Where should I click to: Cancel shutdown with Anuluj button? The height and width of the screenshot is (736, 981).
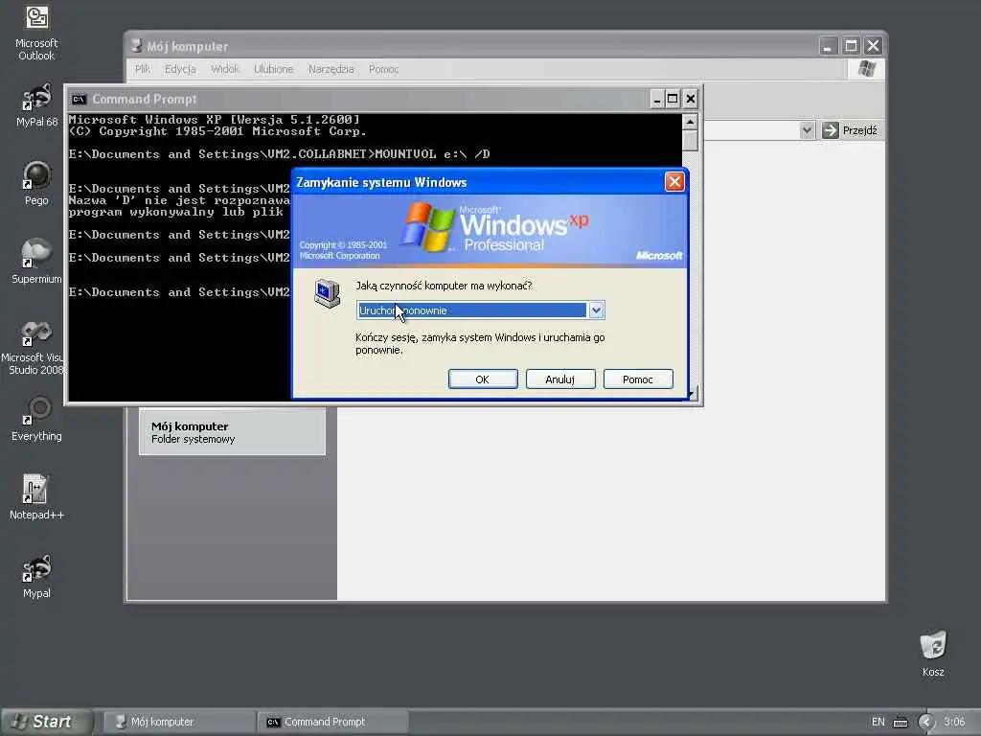pos(559,379)
